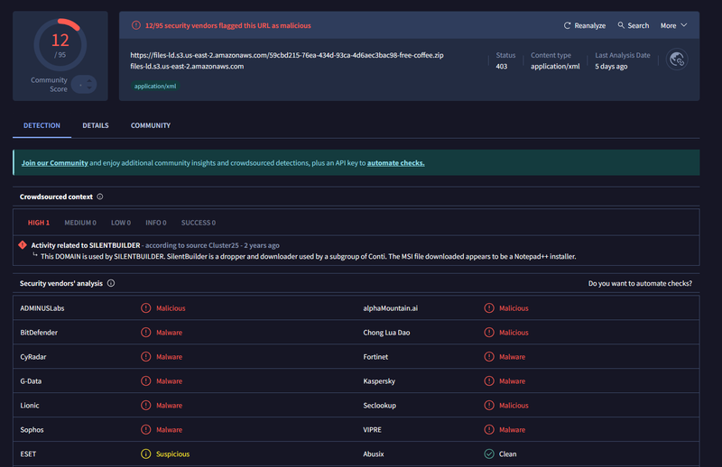Select the HIGH 1 severity tab
Viewport: 722px width, 467px height.
click(39, 223)
